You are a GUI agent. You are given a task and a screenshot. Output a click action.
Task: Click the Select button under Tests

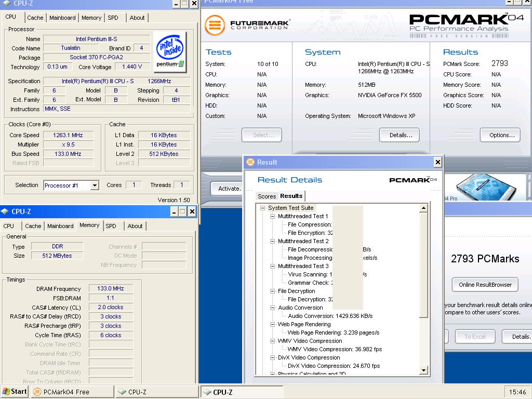point(262,135)
